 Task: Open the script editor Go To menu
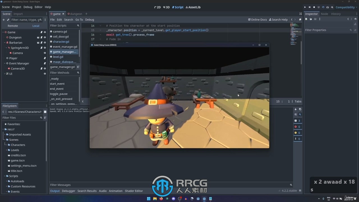point(79,20)
